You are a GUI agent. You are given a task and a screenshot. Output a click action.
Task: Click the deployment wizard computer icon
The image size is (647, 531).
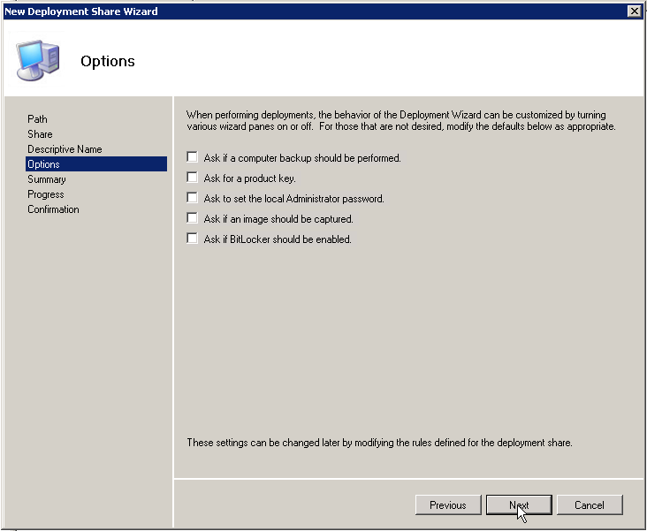(37, 60)
